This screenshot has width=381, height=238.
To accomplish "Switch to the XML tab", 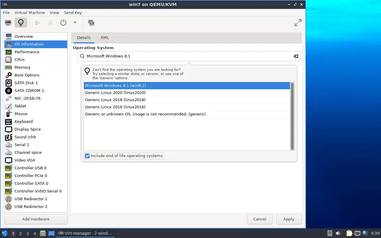I will point(105,37).
